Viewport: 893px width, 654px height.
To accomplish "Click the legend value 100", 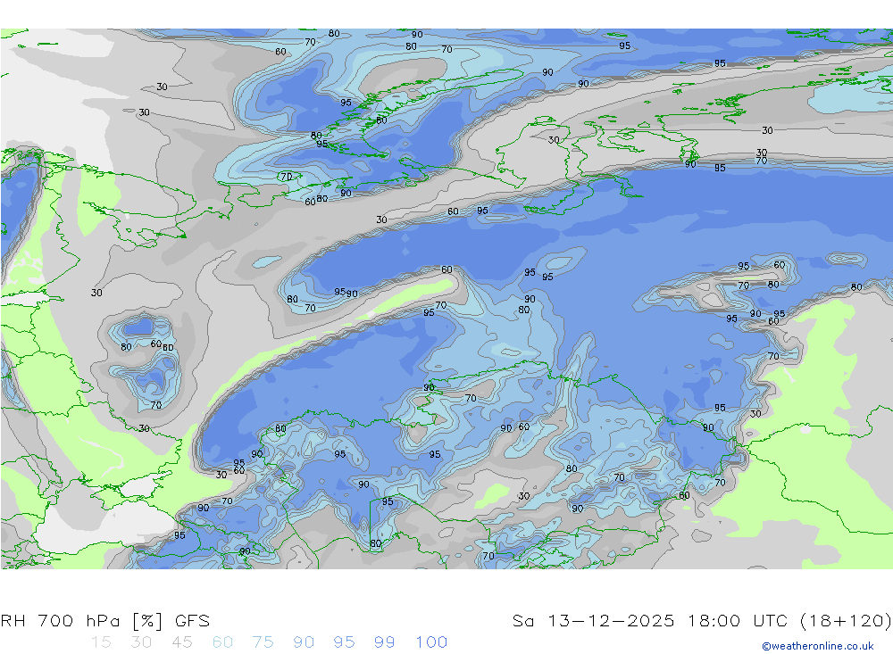I will (431, 642).
